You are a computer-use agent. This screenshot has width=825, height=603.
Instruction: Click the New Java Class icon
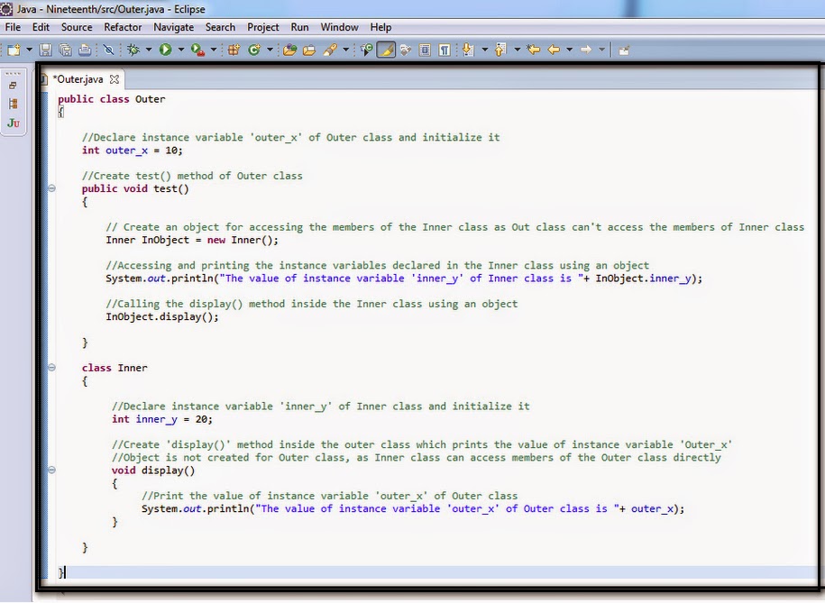[x=254, y=50]
